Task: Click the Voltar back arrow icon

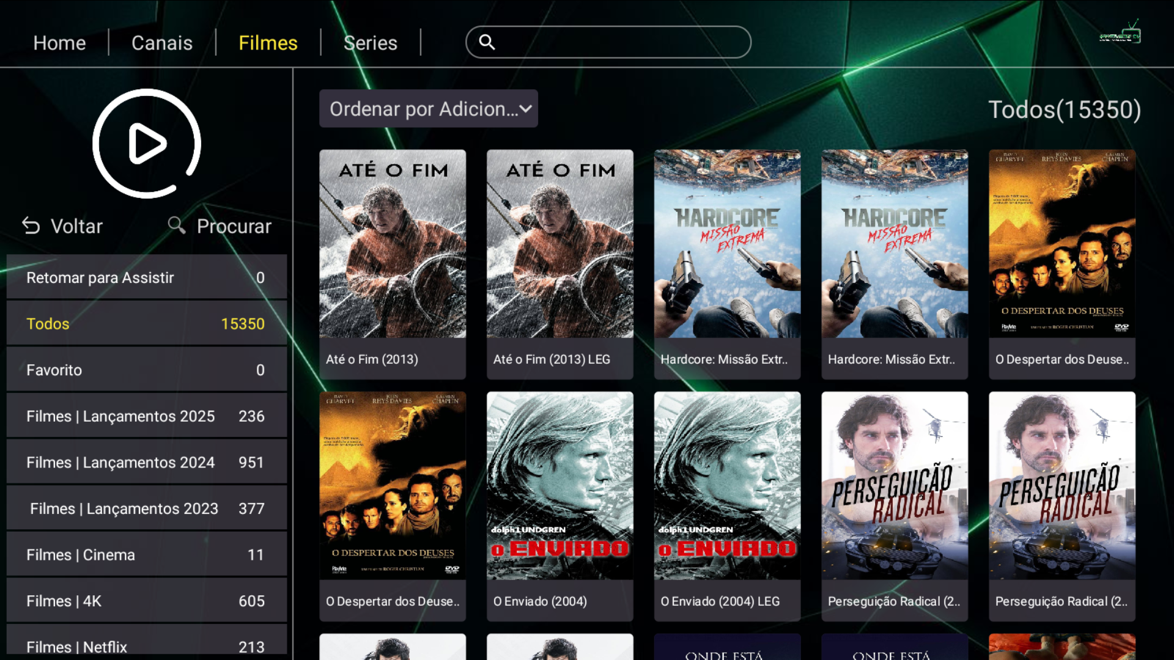Action: pos(31,226)
